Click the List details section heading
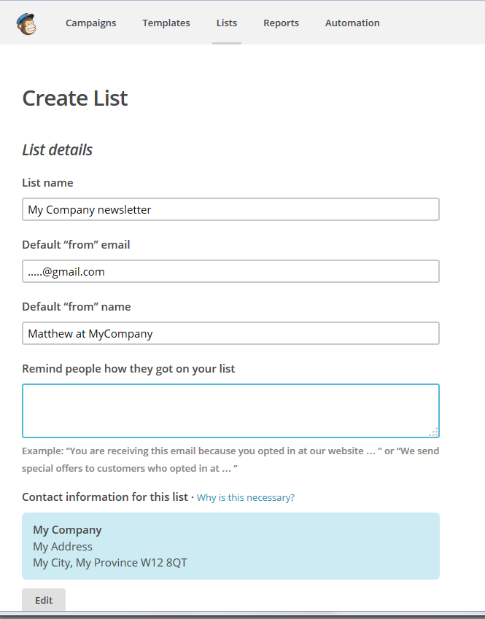485x619 pixels. coord(58,150)
